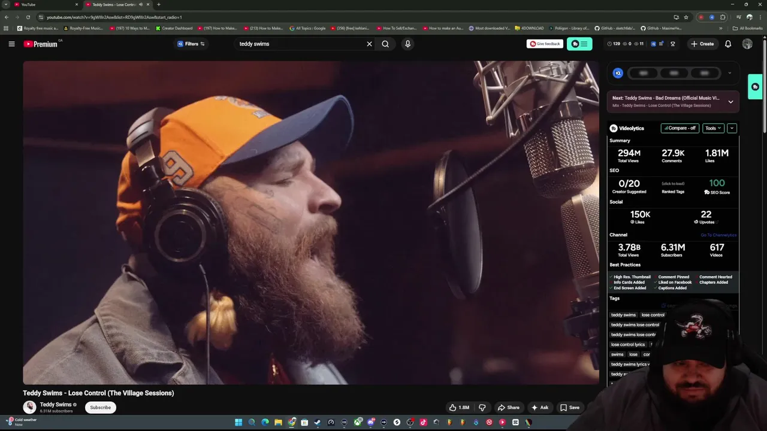Subscribe to Teddy Swims channel

click(x=100, y=408)
